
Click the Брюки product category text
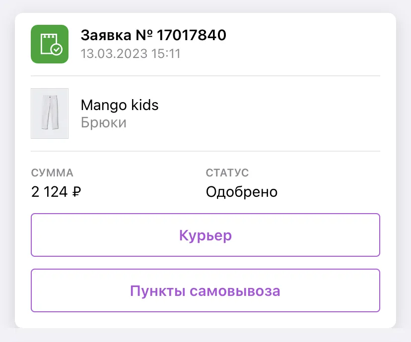[x=104, y=122]
